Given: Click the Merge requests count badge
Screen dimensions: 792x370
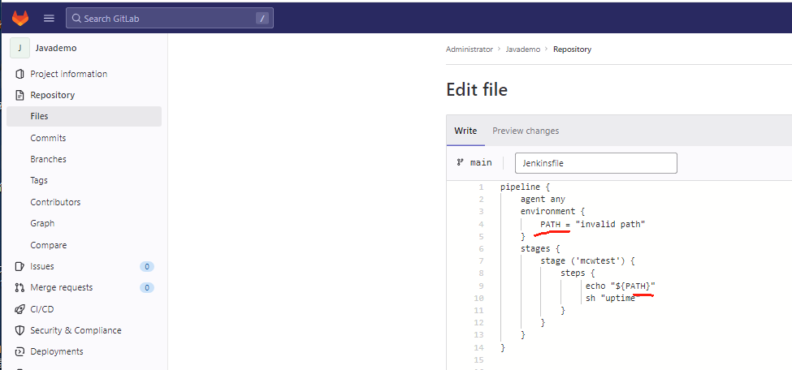Looking at the screenshot, I should [147, 288].
